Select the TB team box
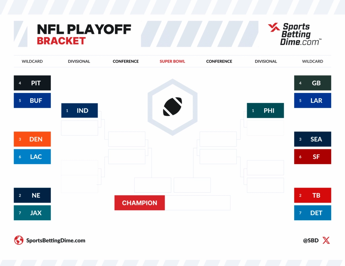345x266 pixels. [313, 195]
